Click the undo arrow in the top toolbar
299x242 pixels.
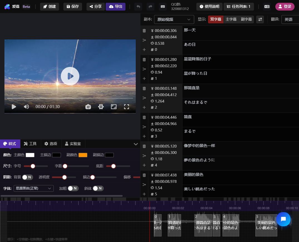[x=138, y=7]
